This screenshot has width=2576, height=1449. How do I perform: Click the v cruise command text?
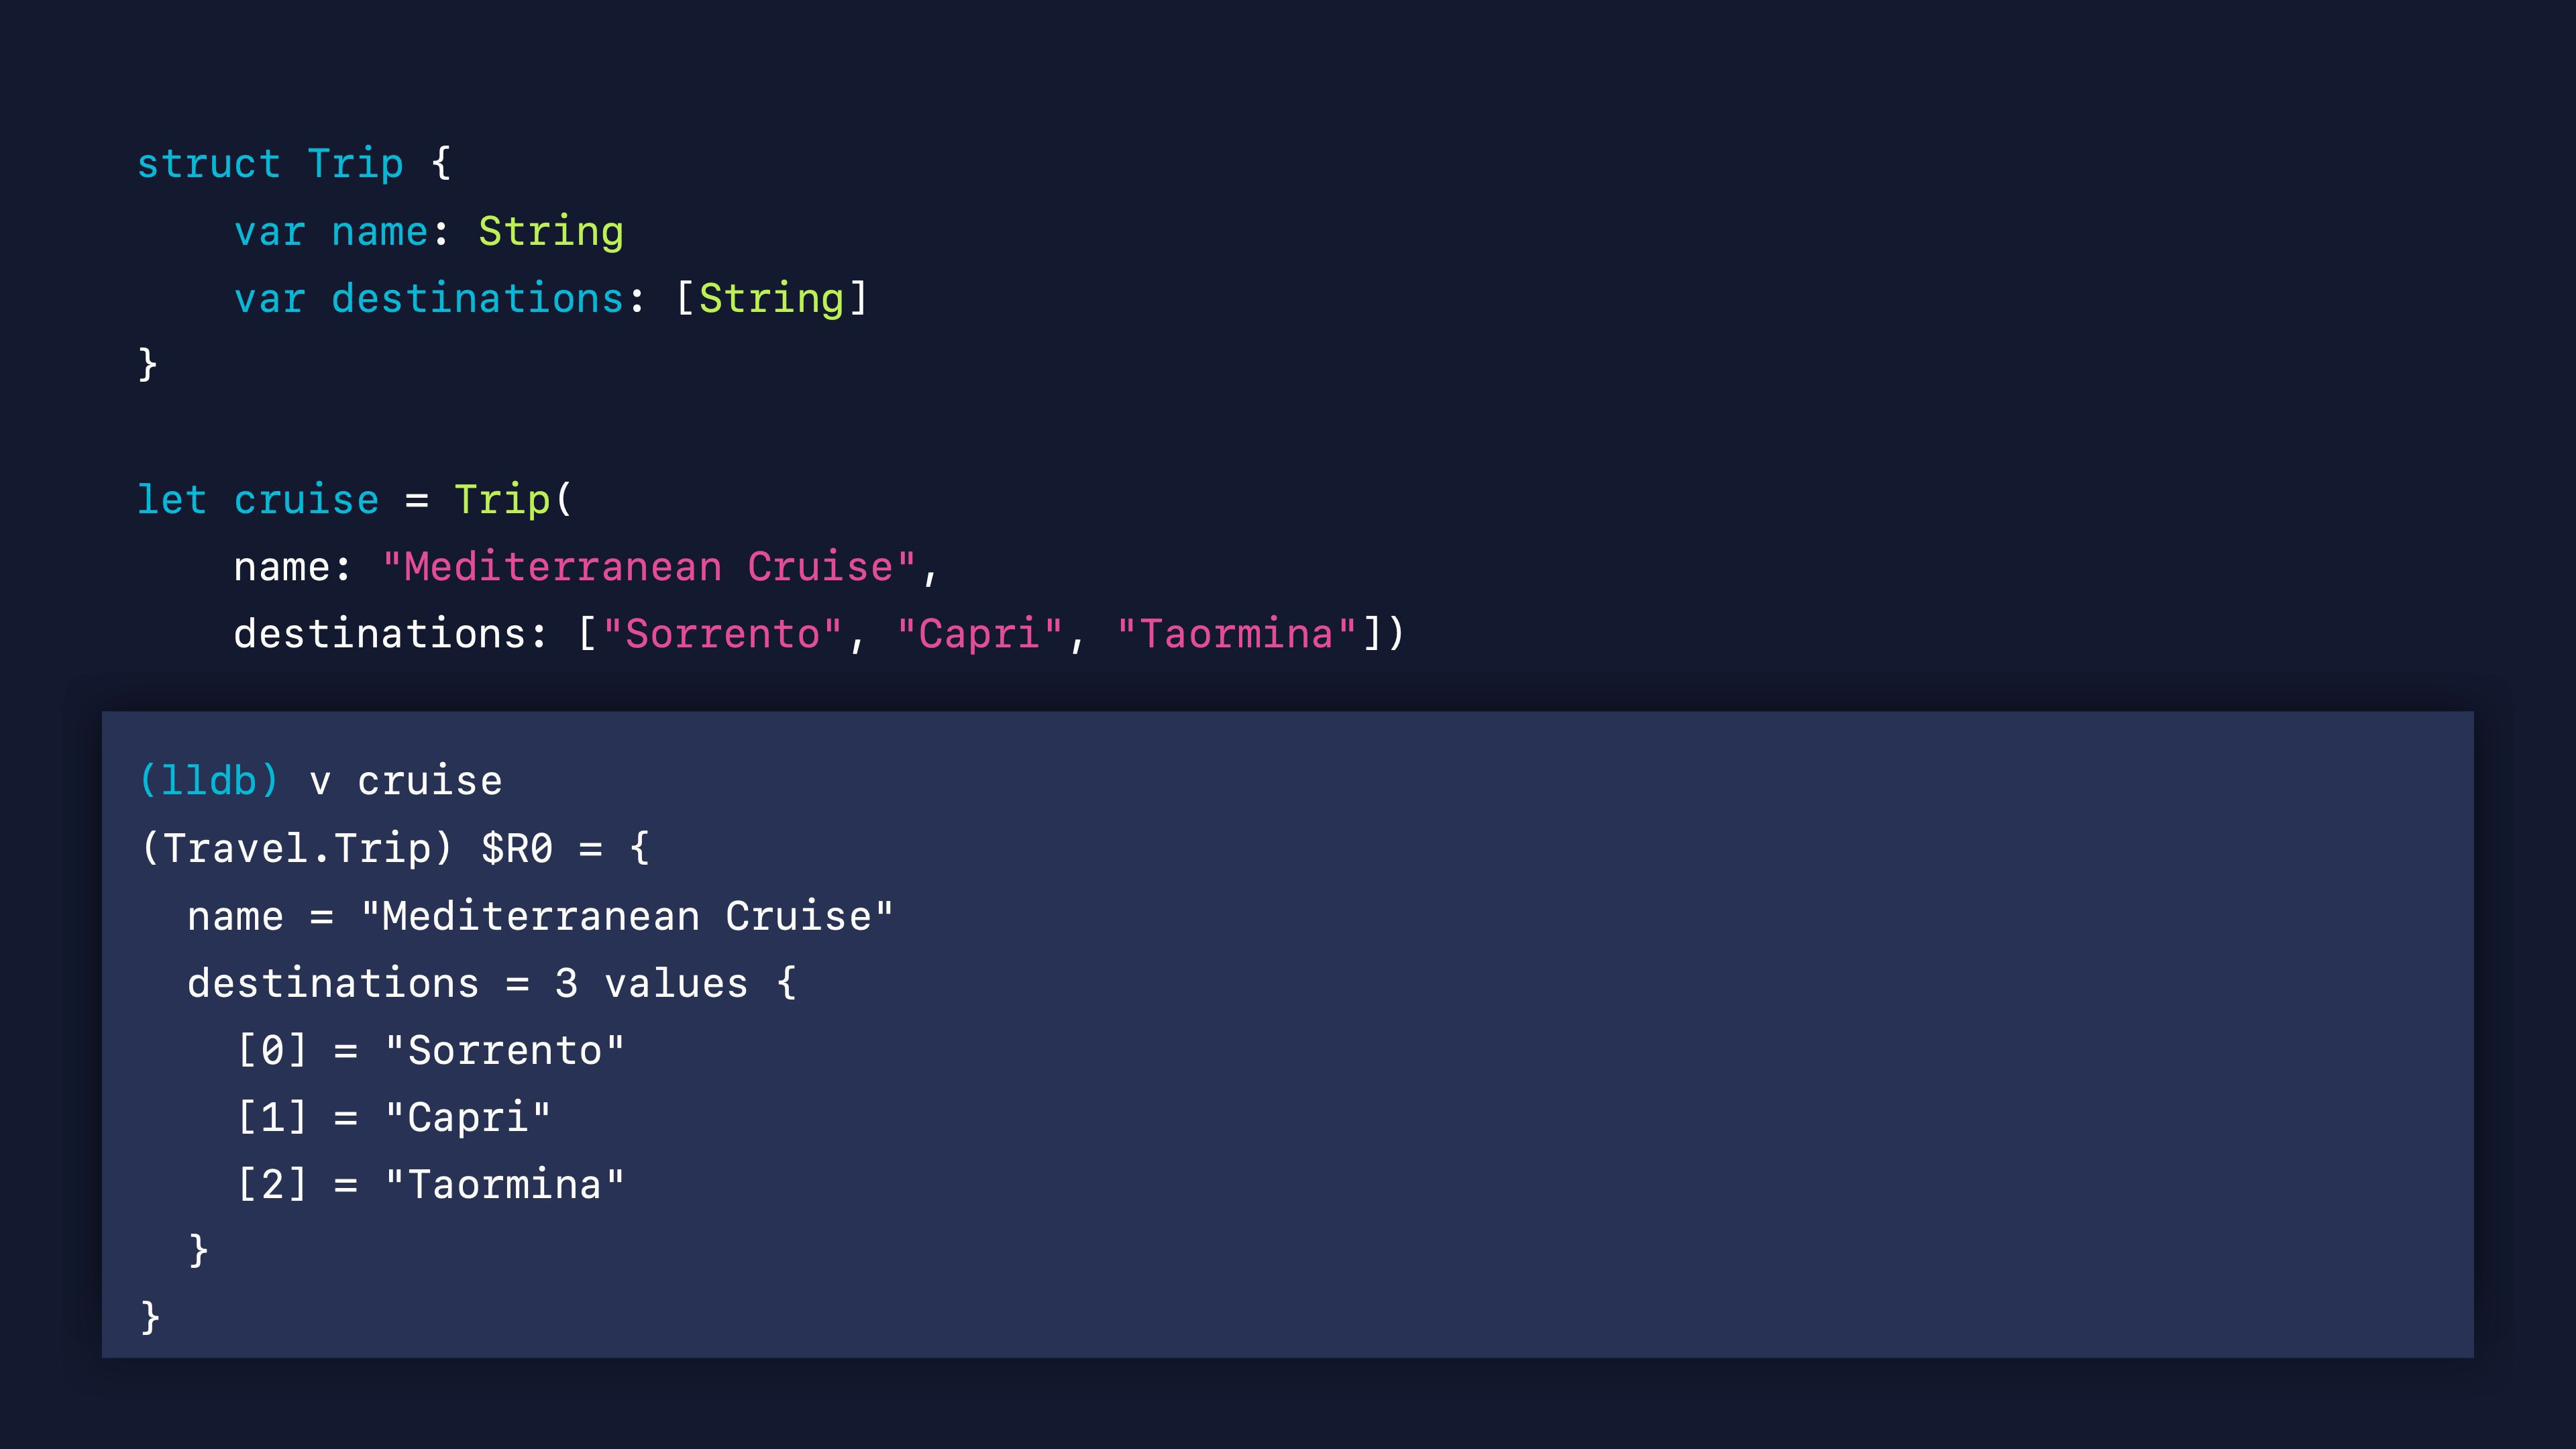406,781
